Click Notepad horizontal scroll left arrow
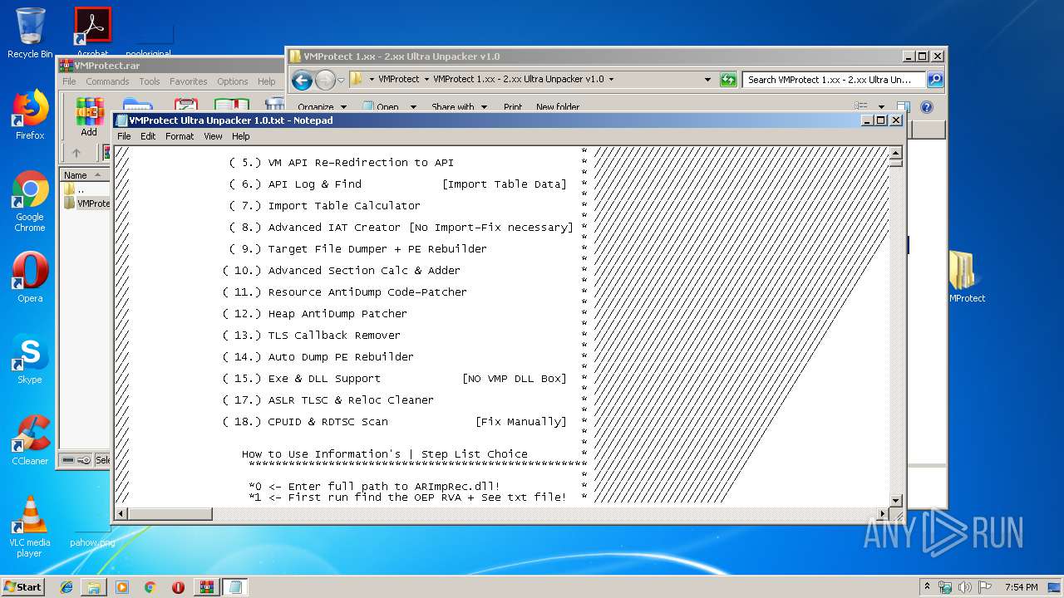The width and height of the screenshot is (1064, 598). 121,514
